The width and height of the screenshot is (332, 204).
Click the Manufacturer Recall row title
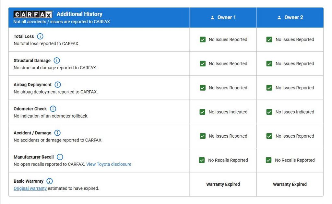34,157
